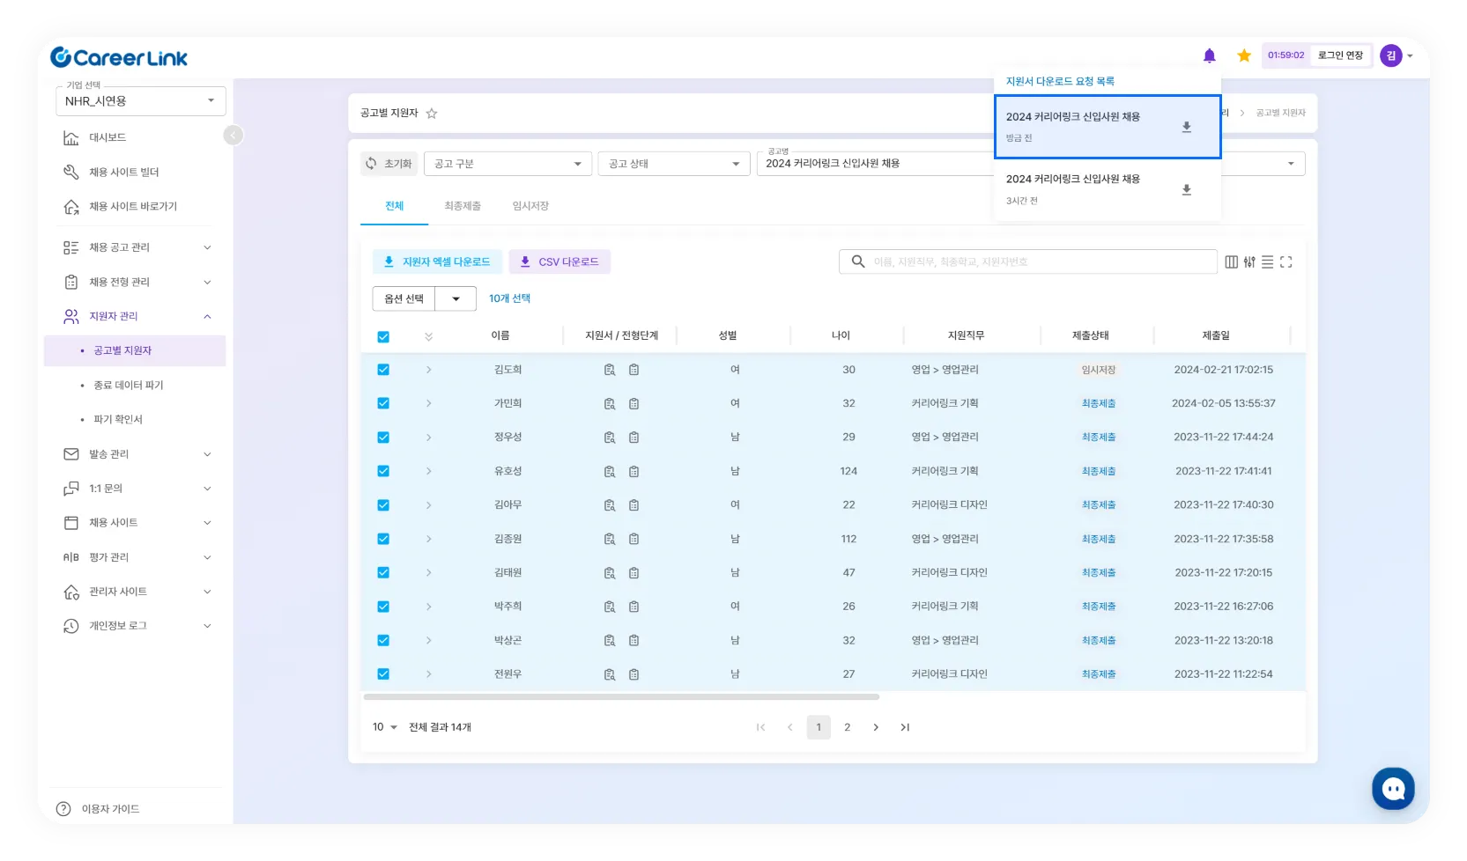Image resolution: width=1467 pixels, height=861 pixels.
Task: Click the table filter sliders icon
Action: [1249, 262]
